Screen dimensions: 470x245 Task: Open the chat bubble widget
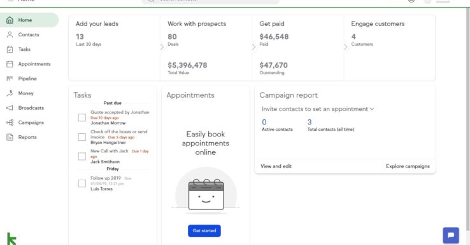pos(451,235)
